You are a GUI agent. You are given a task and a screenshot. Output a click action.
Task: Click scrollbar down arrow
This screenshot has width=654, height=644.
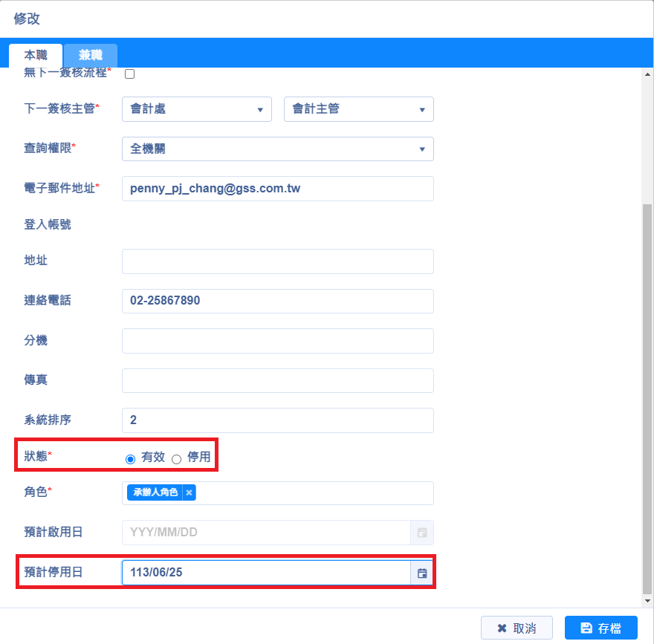point(647,600)
